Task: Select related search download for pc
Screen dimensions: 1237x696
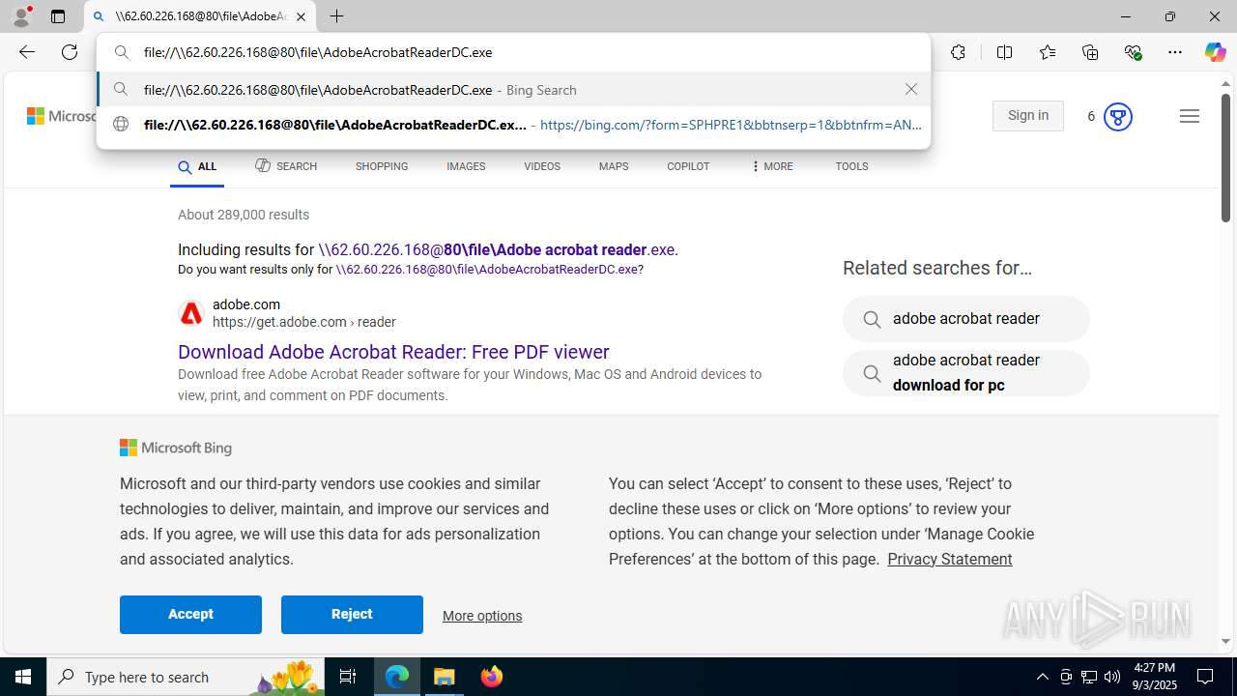Action: click(966, 373)
